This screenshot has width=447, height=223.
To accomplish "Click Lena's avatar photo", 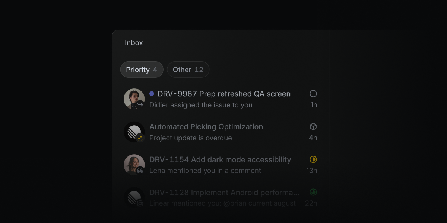I will pyautogui.click(x=133, y=164).
